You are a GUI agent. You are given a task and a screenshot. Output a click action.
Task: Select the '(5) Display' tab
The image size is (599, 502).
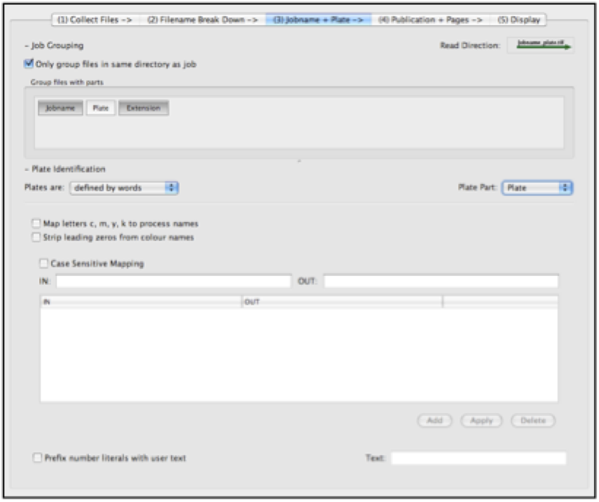click(x=521, y=15)
